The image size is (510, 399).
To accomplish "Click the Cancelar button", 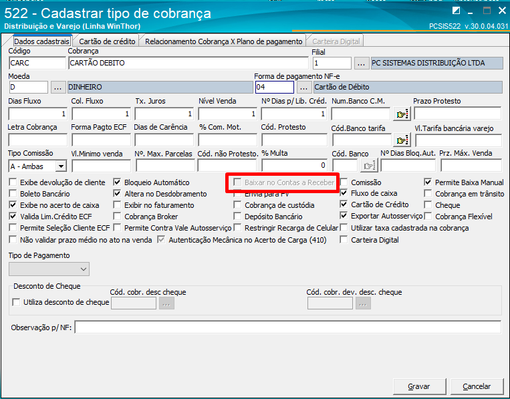I will click(x=477, y=386).
